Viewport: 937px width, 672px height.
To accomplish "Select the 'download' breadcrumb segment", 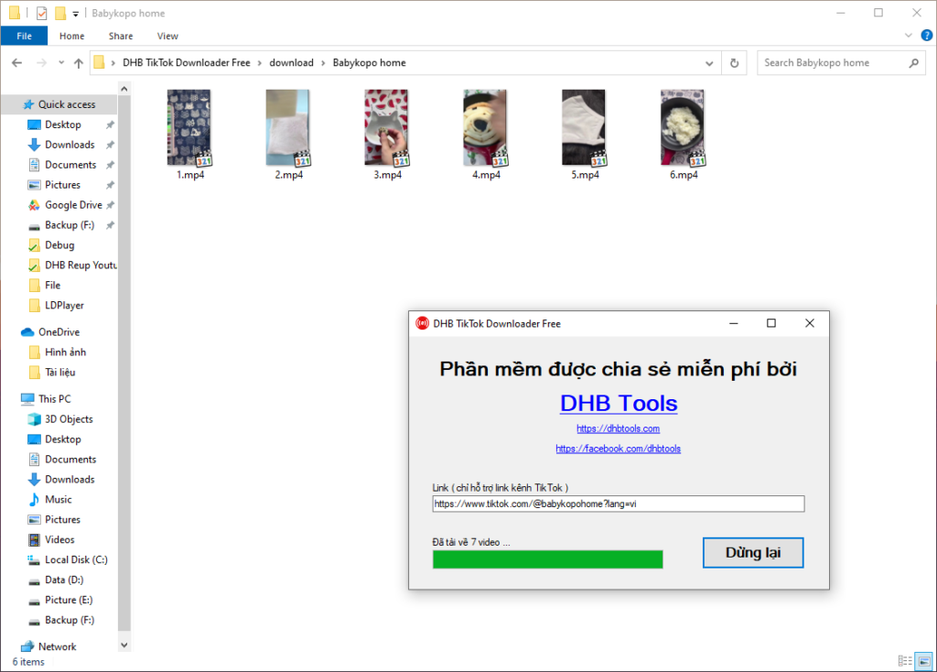I will (291, 63).
